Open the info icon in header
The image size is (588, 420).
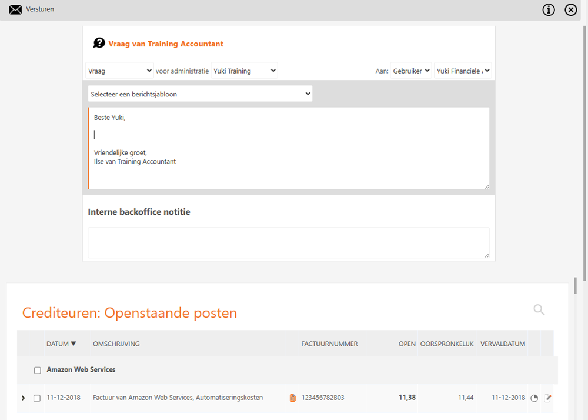[548, 10]
